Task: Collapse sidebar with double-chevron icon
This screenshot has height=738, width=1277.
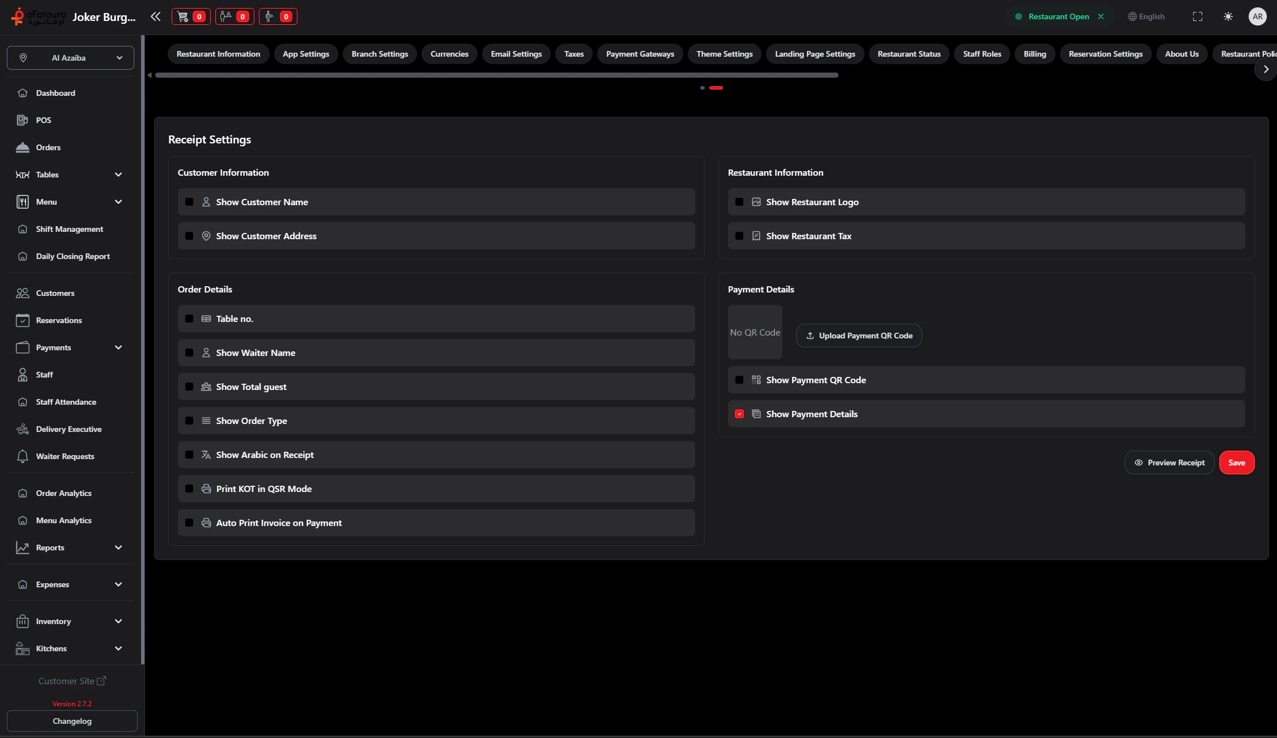Action: tap(155, 16)
